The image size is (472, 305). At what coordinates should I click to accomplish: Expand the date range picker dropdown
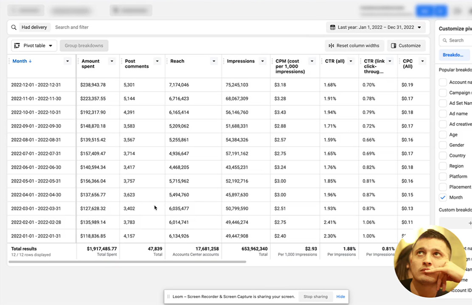pos(419,28)
